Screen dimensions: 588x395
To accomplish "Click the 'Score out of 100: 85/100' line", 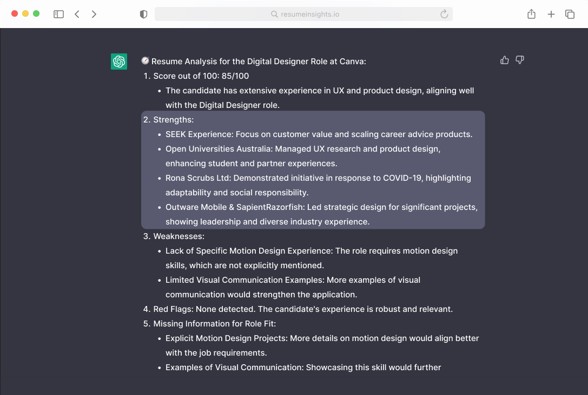I will tap(201, 76).
